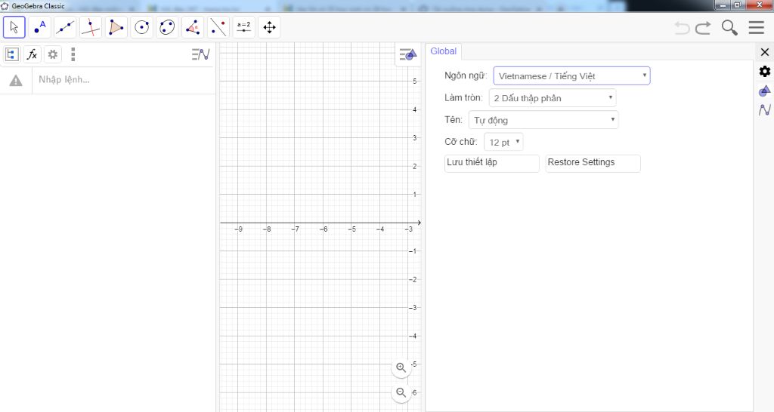Select the Move arrow tool

(14, 27)
